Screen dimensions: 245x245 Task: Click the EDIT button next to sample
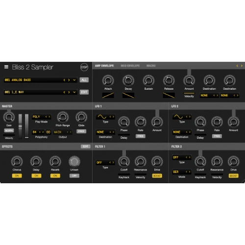(x=84, y=92)
